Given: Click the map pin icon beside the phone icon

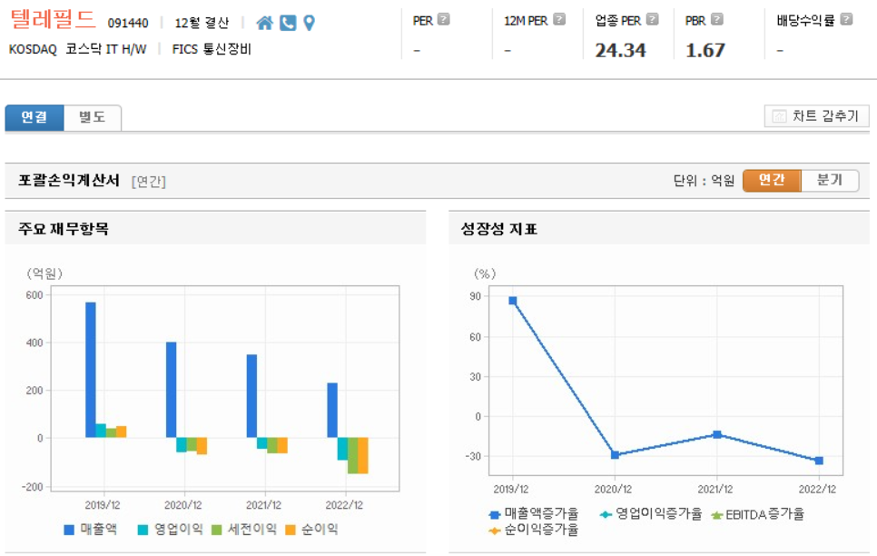Looking at the screenshot, I should 308,23.
